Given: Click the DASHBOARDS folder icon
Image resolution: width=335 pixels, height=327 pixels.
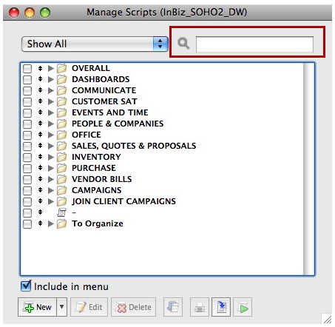Looking at the screenshot, I should click(x=61, y=79).
